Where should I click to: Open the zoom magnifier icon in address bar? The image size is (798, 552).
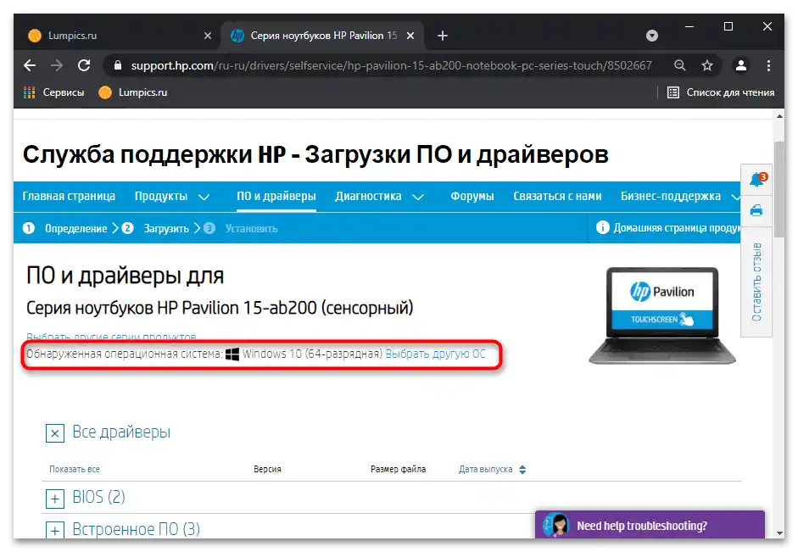(680, 65)
